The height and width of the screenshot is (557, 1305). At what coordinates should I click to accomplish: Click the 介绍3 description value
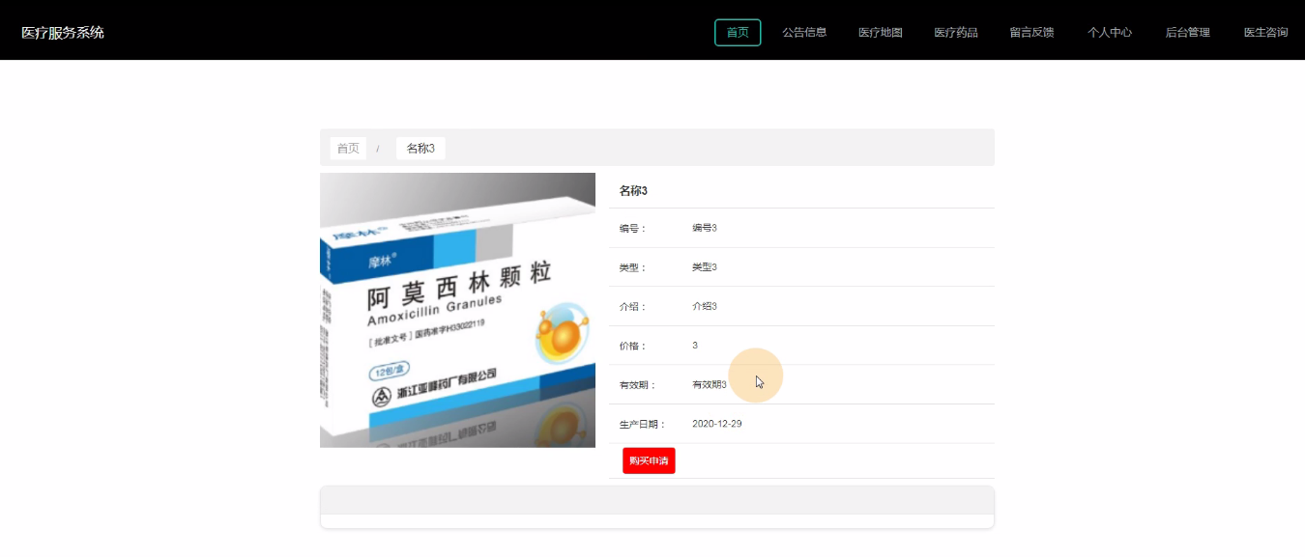pos(705,306)
